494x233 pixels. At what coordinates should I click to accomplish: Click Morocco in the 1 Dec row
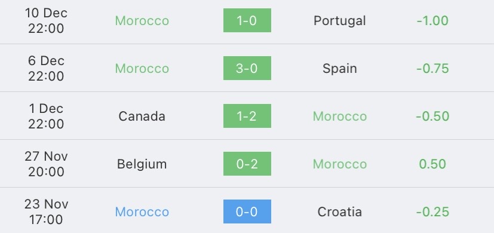pyautogui.click(x=340, y=116)
